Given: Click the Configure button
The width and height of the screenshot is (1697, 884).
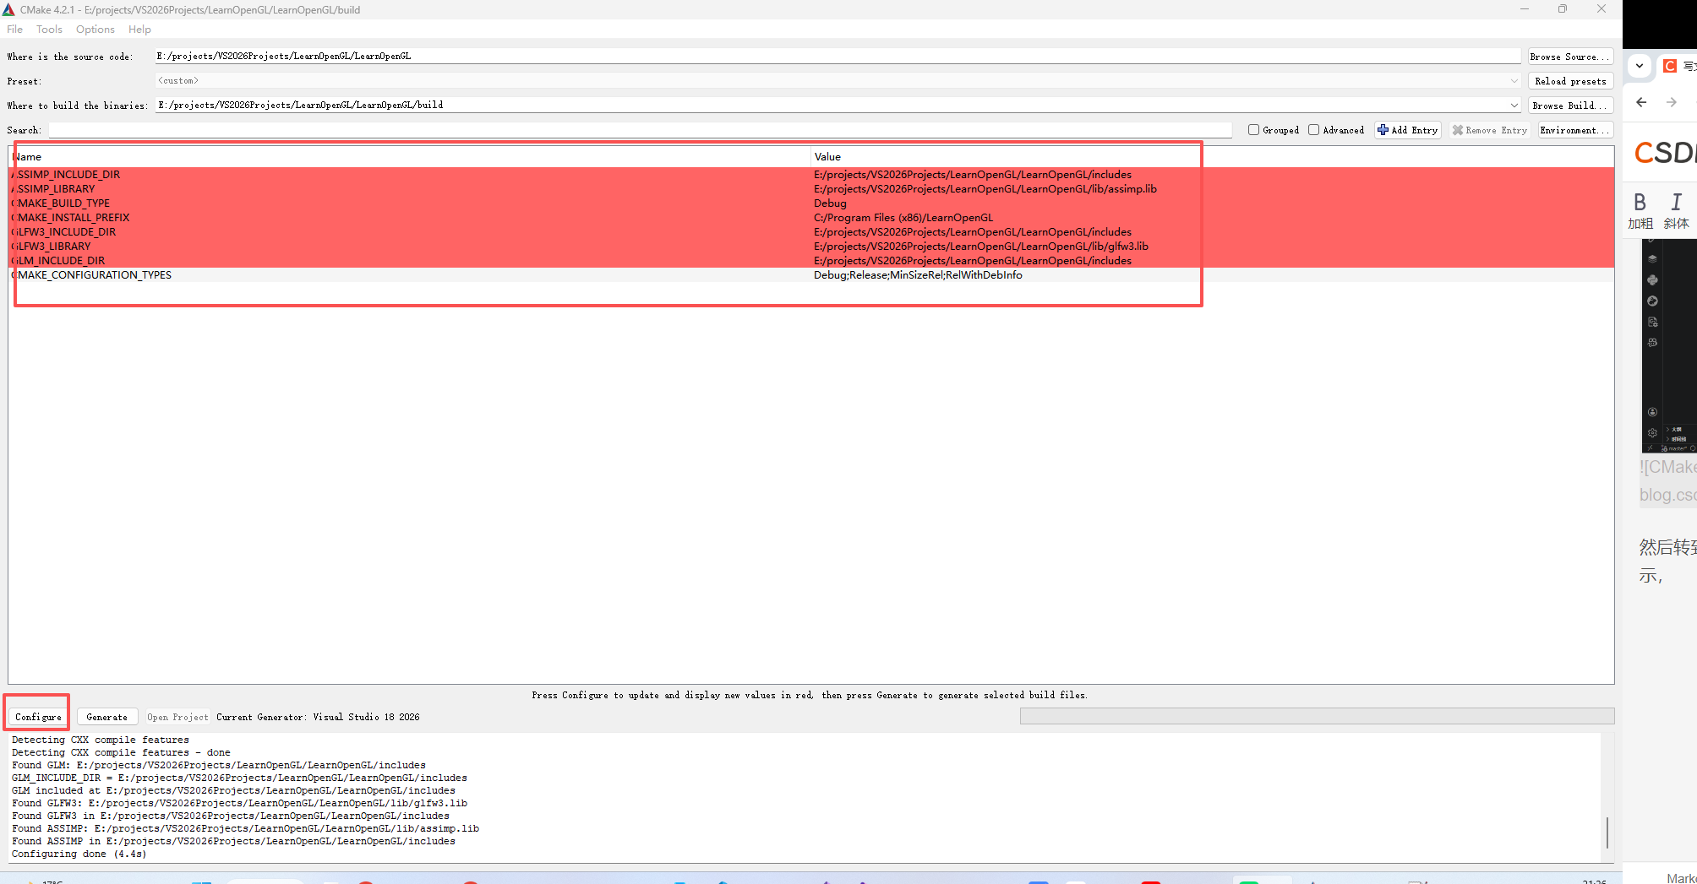Looking at the screenshot, I should [x=38, y=717].
